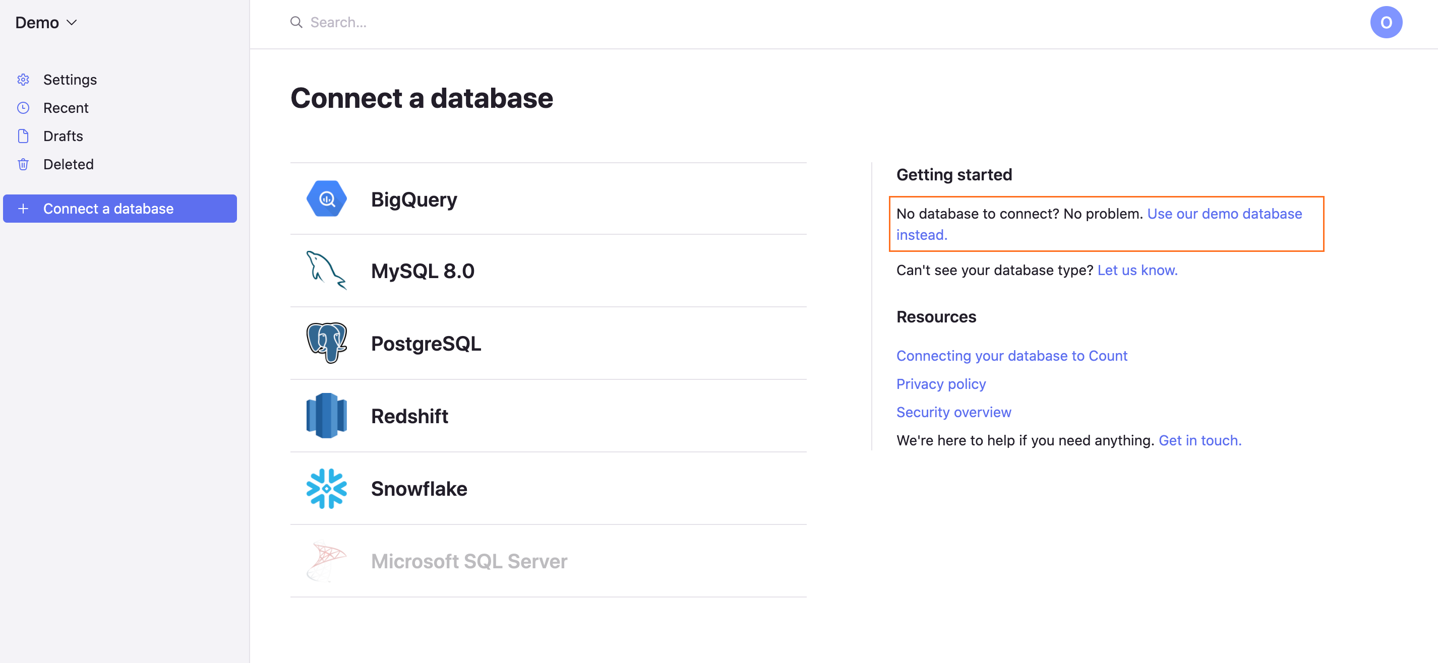Click the Recent clock icon
Screen dimensions: 1438x663
23,108
